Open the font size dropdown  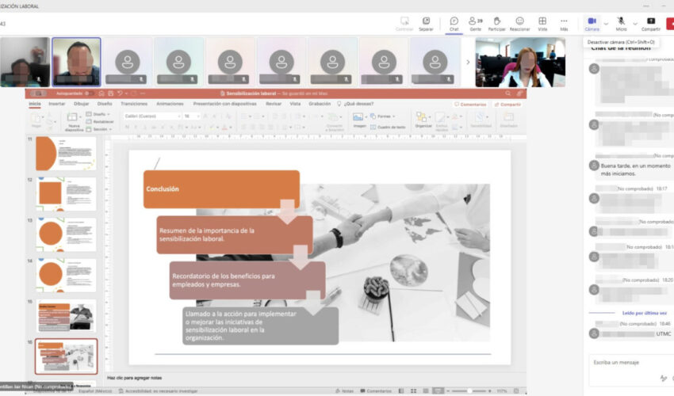click(x=191, y=116)
